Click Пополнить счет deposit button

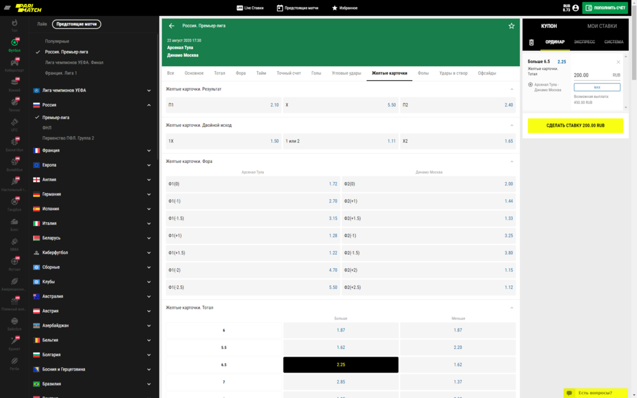click(x=605, y=8)
